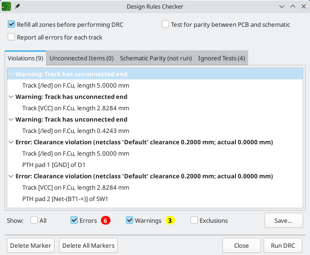Click the pin window icon
The height and width of the screenshot is (255, 310).
[18, 6]
